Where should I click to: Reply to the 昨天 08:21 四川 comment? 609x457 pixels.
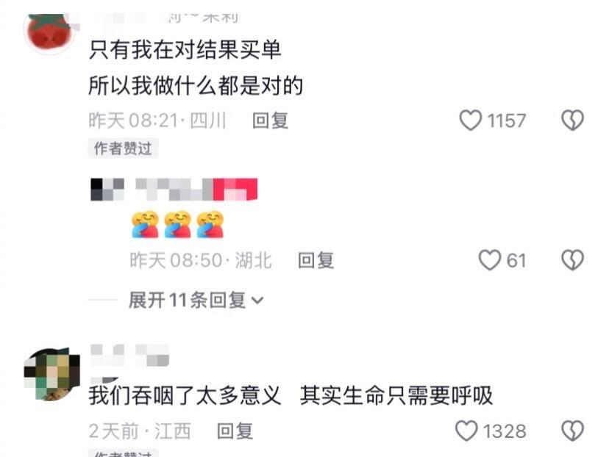[270, 120]
